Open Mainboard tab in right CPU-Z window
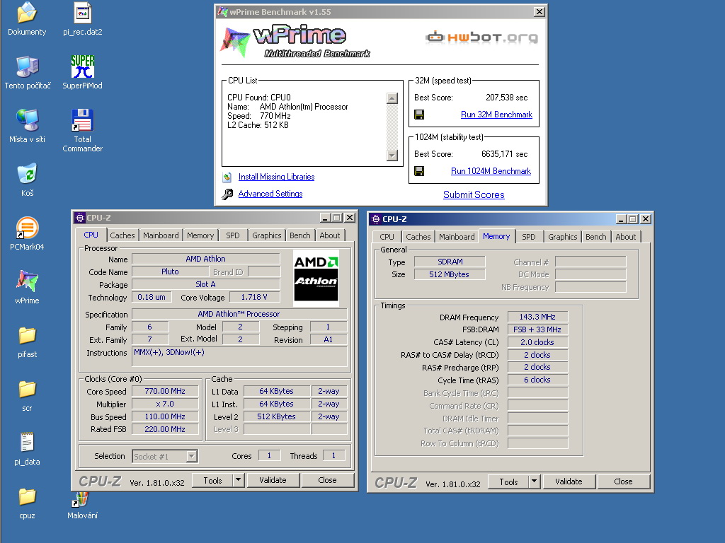This screenshot has height=543, width=725. (x=457, y=237)
